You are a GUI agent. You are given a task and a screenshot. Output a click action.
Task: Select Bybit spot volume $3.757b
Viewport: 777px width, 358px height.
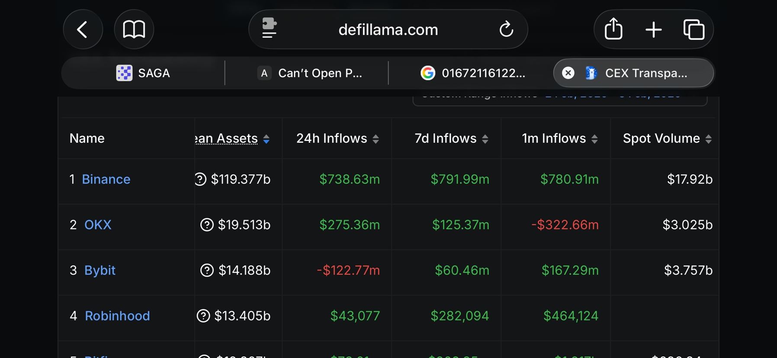(x=688, y=270)
